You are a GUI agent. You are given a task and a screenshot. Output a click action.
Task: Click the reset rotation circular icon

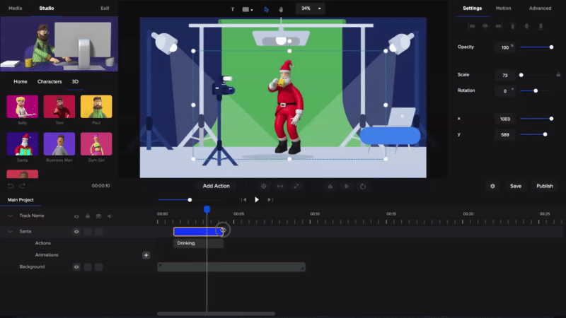pyautogui.click(x=363, y=187)
